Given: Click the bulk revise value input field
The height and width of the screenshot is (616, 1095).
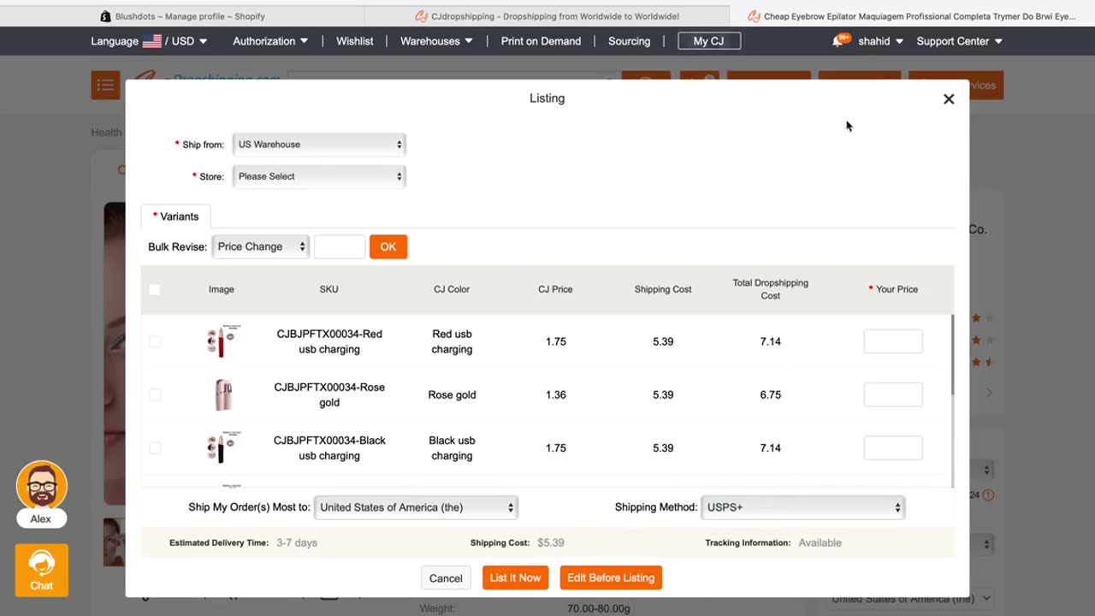Looking at the screenshot, I should [340, 246].
